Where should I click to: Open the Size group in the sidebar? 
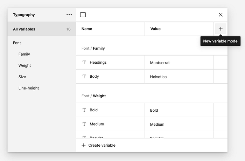coord(22,77)
